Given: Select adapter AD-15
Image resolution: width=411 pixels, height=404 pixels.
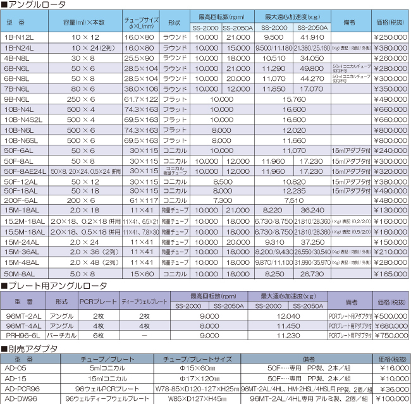Looking at the screenshot, I should [x=15, y=379].
